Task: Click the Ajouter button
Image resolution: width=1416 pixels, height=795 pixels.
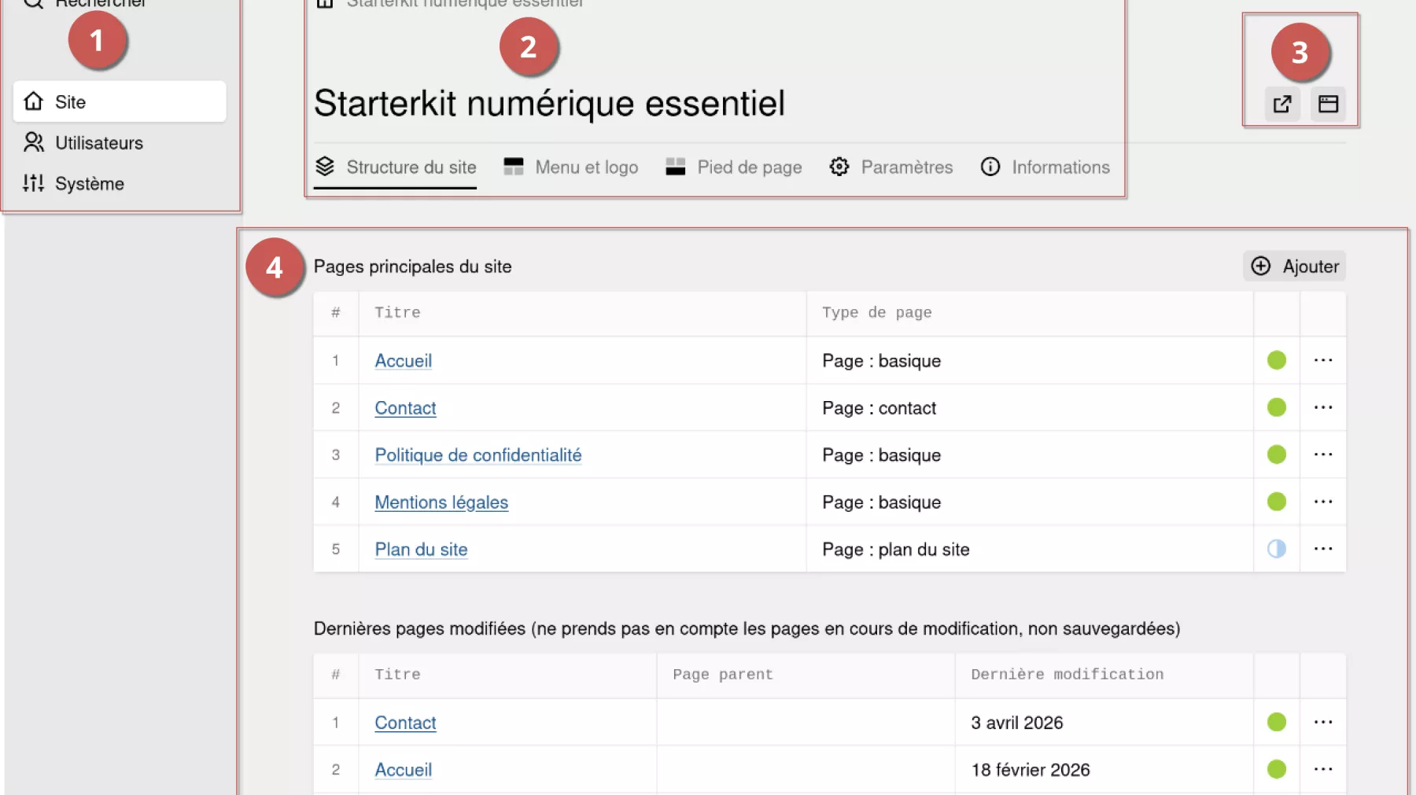Action: pyautogui.click(x=1295, y=266)
